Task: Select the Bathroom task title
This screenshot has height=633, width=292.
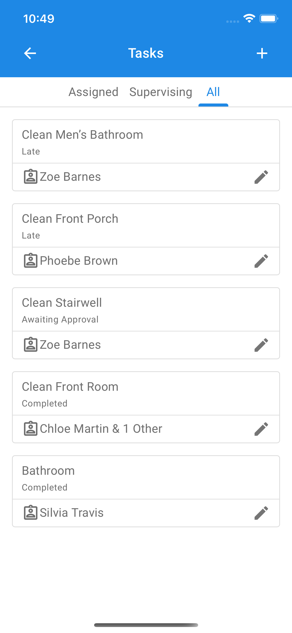Action: click(x=48, y=471)
